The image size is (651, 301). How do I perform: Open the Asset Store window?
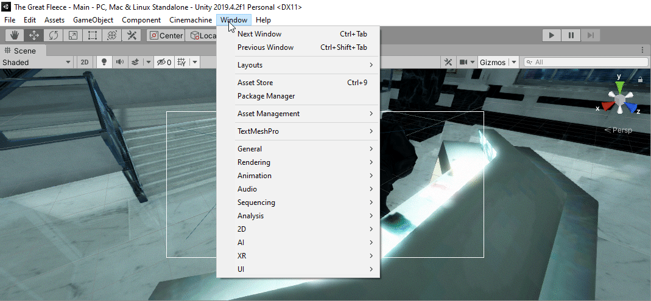point(298,83)
